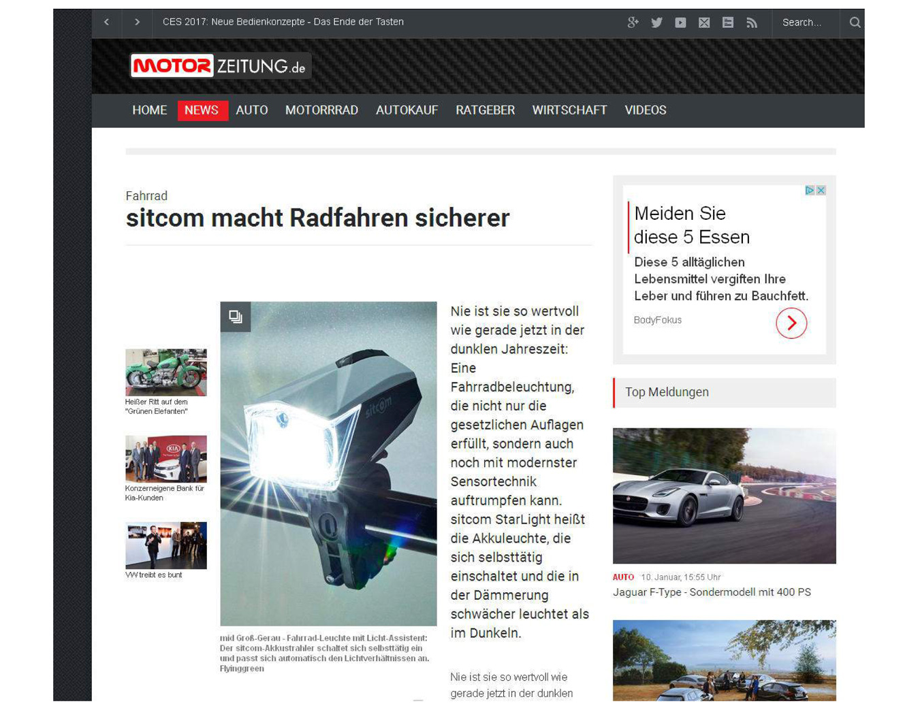Select the NEWS menu item
The width and height of the screenshot is (903, 725).
tap(202, 110)
